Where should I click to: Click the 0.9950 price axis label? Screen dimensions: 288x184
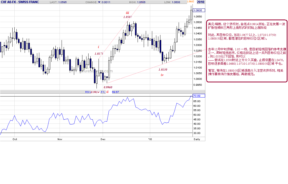click(198, 85)
